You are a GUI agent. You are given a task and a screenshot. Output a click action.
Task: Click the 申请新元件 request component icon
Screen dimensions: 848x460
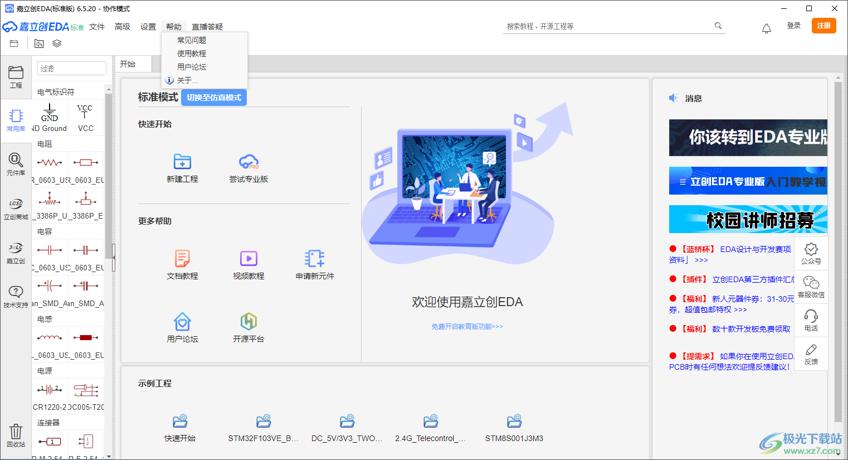pos(315,265)
